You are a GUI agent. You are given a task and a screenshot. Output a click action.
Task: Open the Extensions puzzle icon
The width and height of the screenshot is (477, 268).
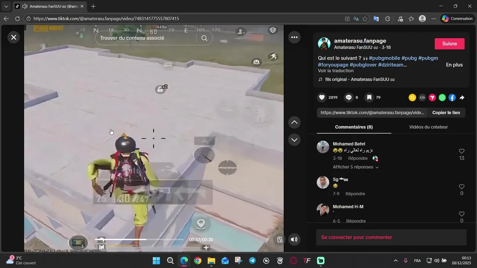(388, 19)
